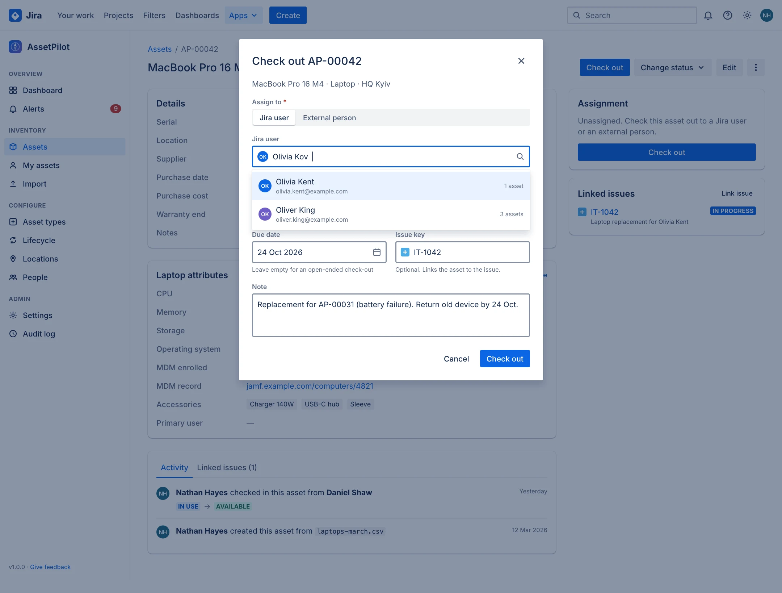Choose Oliver King from suggestions
Screen dimensions: 782x593
pos(391,214)
